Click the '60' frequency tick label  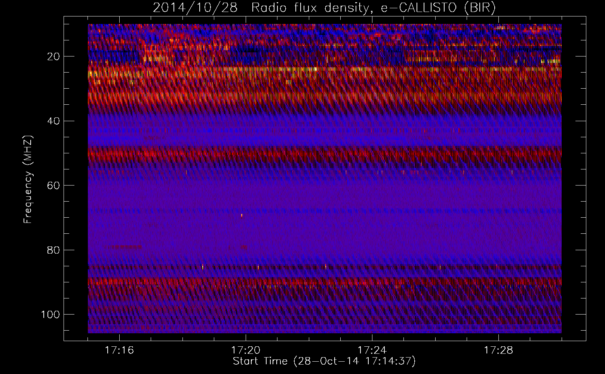[53, 186]
